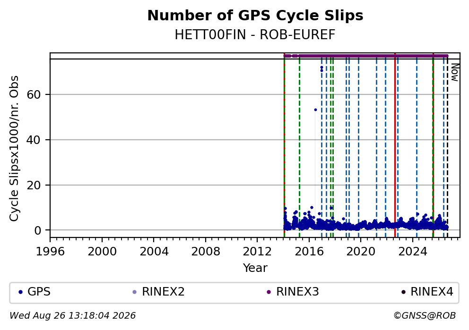Viewport: 469px width, 330px height.
Task: Click the black RINEX4 legend marker dot
Action: tap(403, 292)
